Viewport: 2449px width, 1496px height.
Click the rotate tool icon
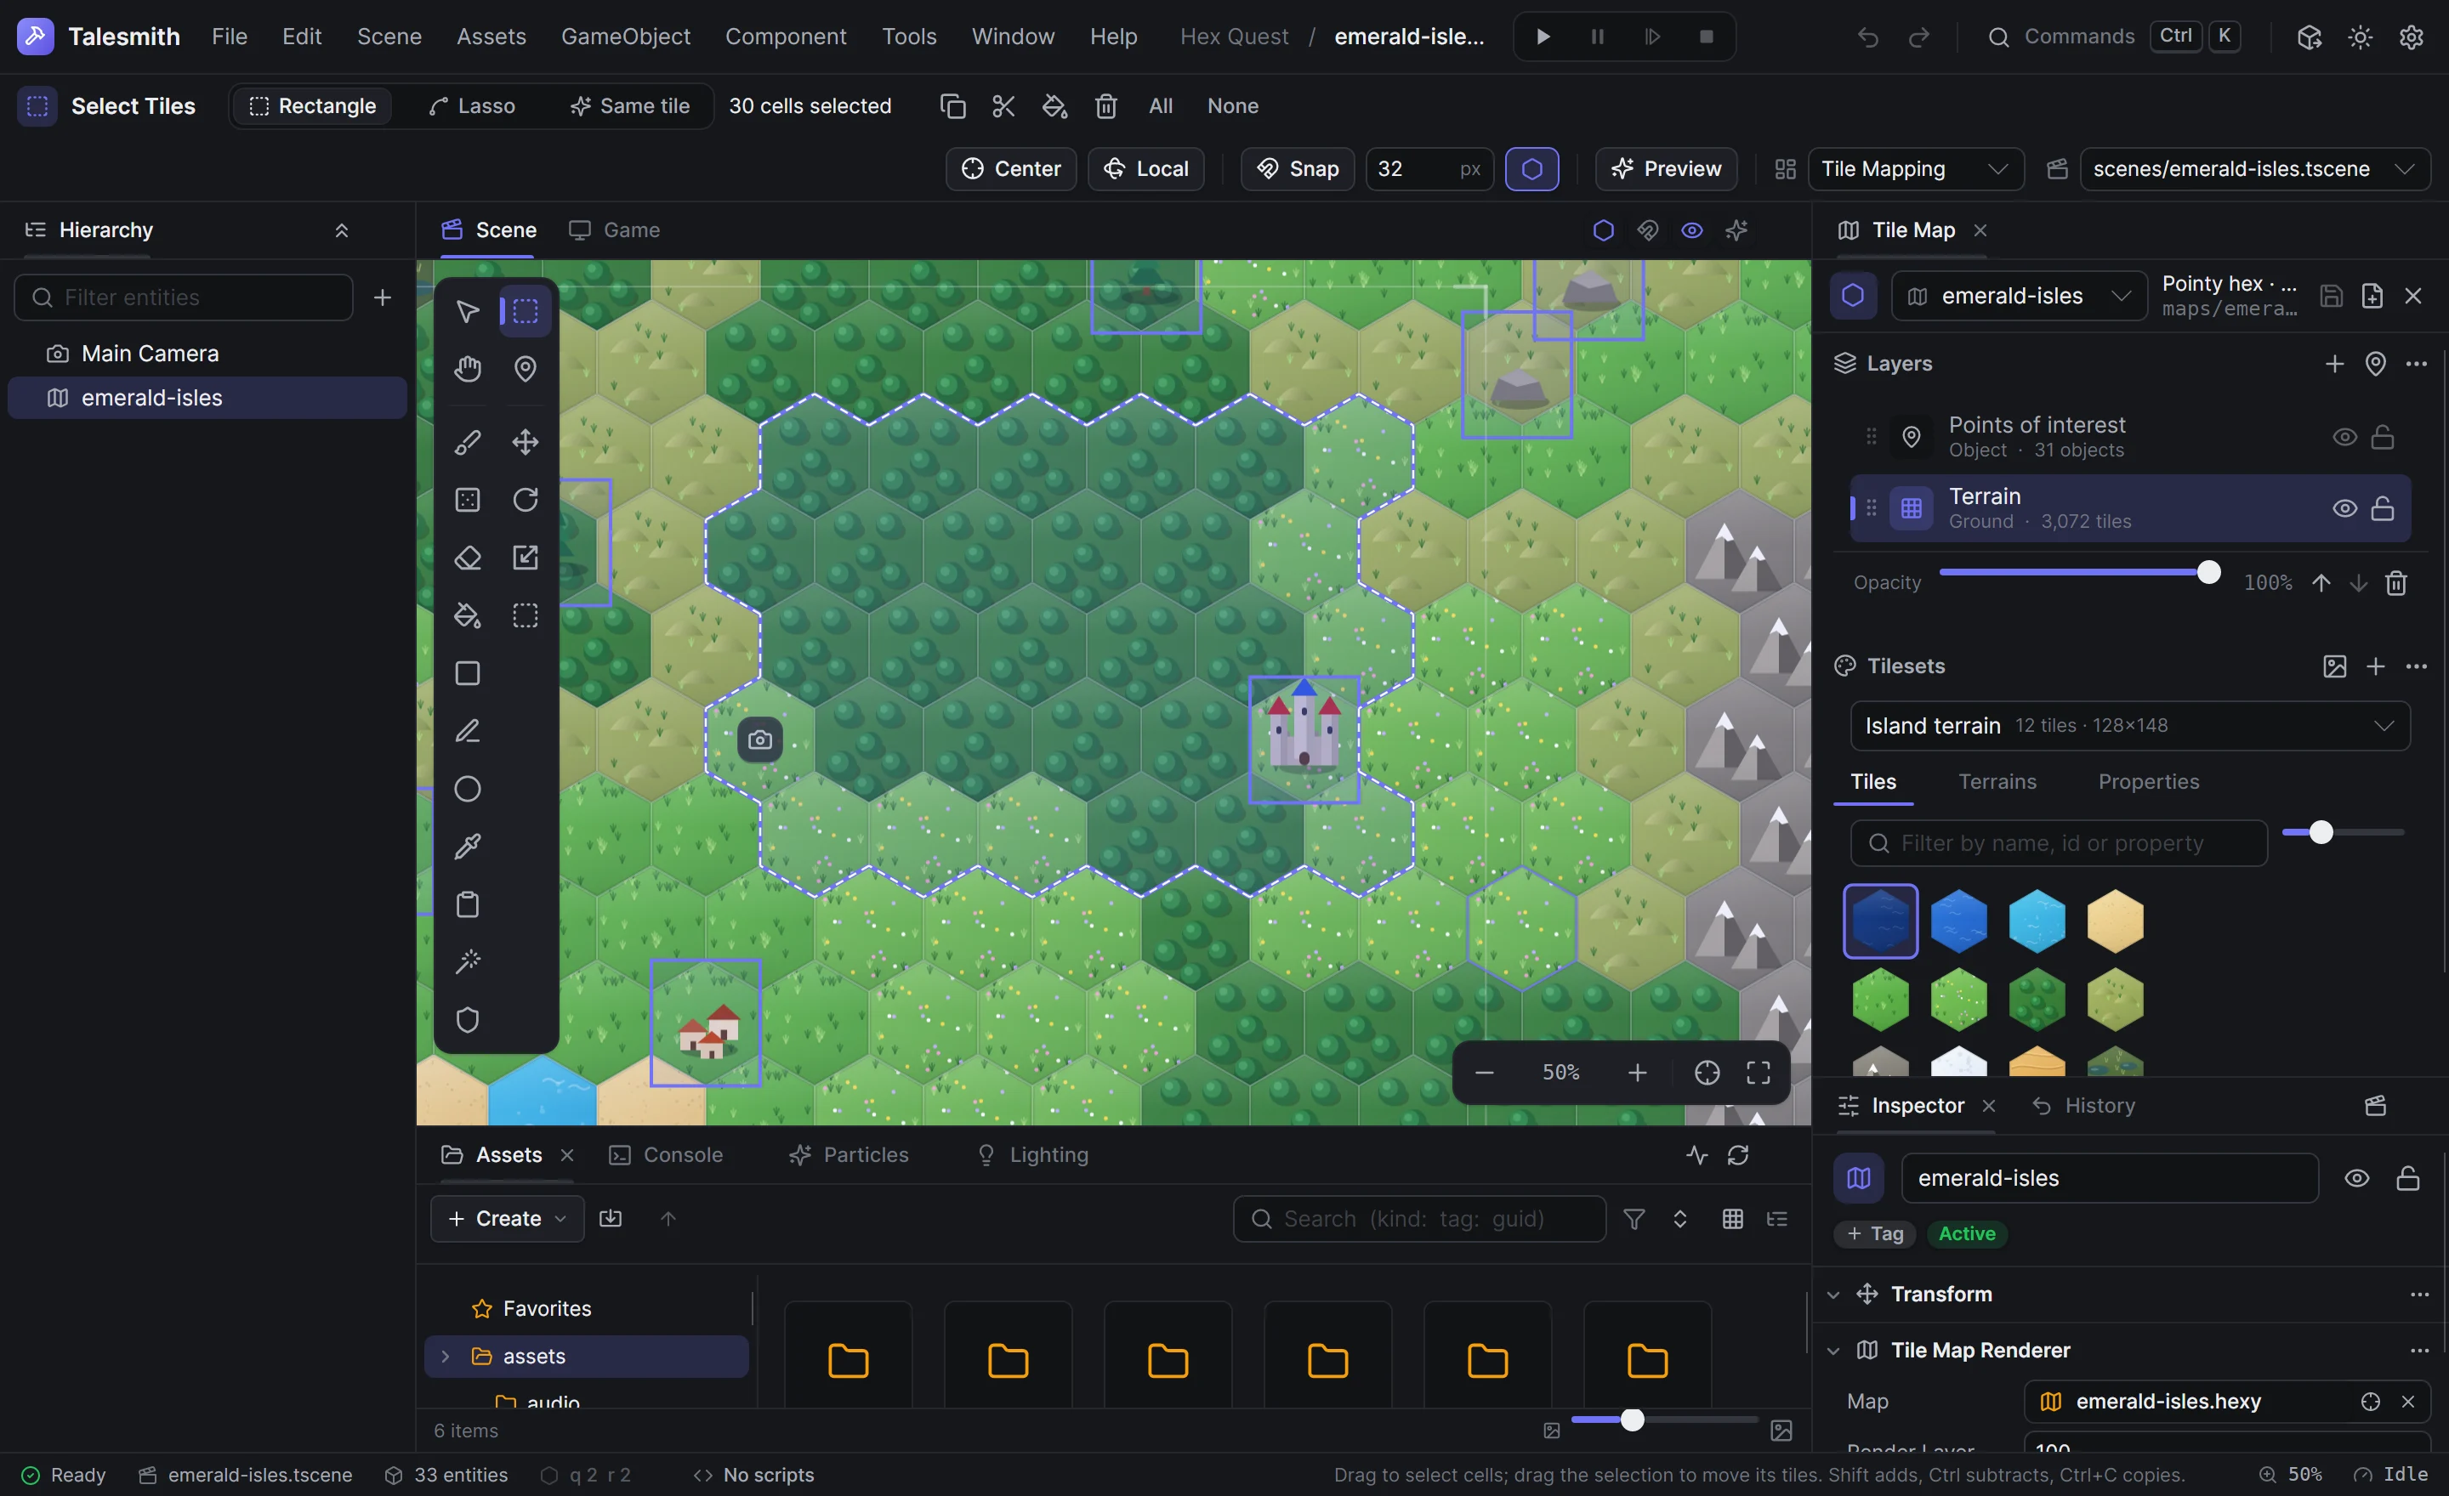click(525, 500)
